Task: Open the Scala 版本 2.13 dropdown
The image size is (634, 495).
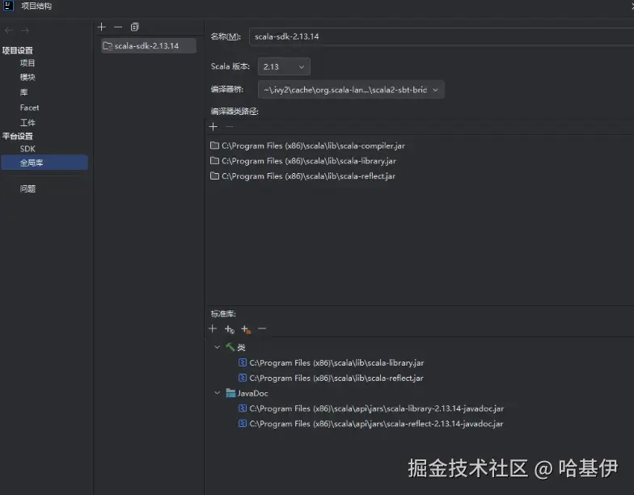Action: (284, 66)
